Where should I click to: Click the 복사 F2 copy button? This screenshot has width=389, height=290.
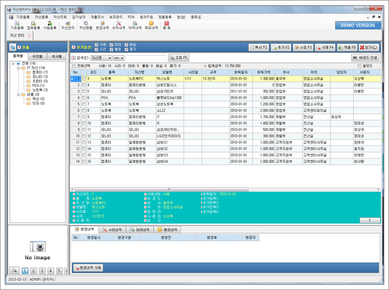[x=259, y=47]
